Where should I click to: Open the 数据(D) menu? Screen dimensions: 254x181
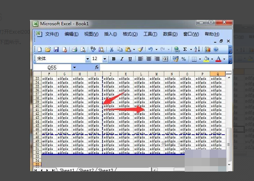click(x=170, y=34)
